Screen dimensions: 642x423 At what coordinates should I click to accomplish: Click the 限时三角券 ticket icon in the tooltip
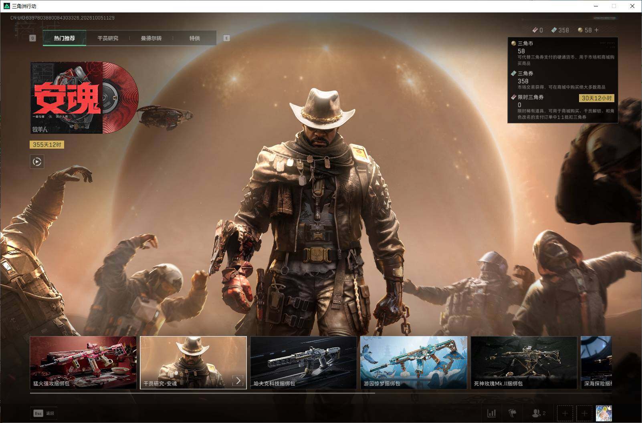[x=513, y=97]
